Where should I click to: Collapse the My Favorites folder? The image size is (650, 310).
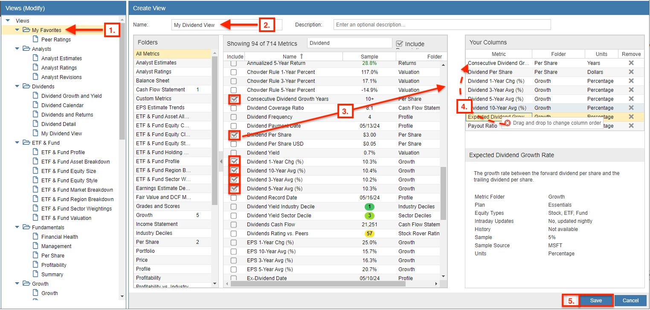click(17, 30)
